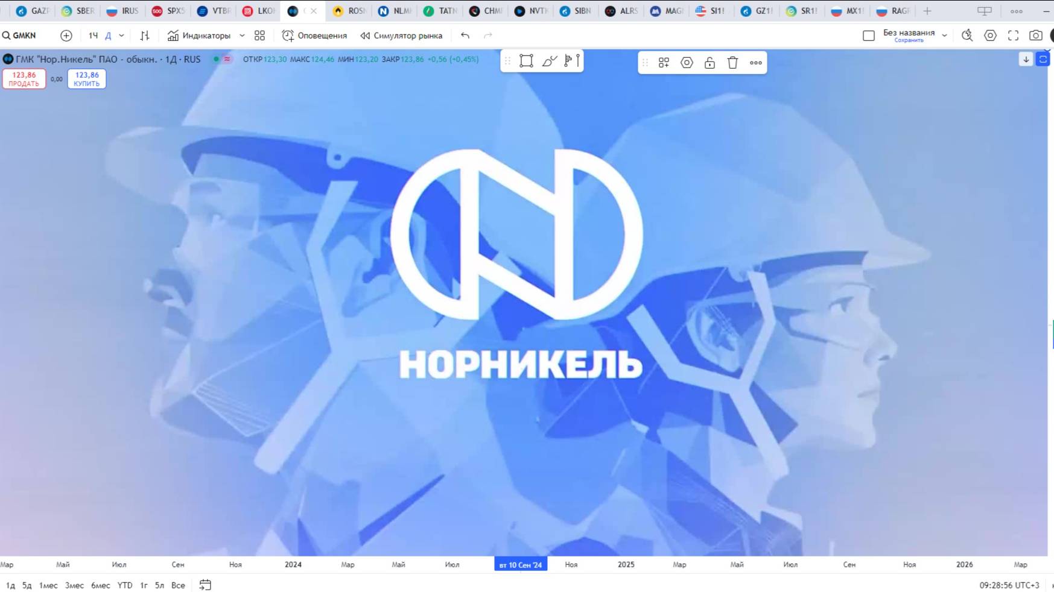Click the вт 10 Сен '24 timeline label
This screenshot has width=1054, height=592.
coord(521,564)
